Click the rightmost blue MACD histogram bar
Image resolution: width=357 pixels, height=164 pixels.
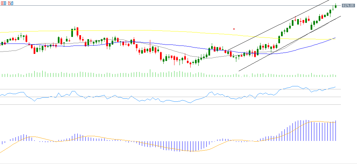335,131
